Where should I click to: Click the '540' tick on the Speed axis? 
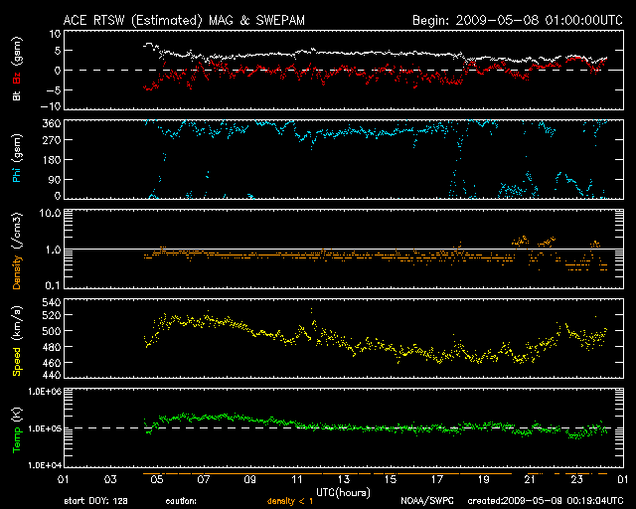(x=52, y=302)
